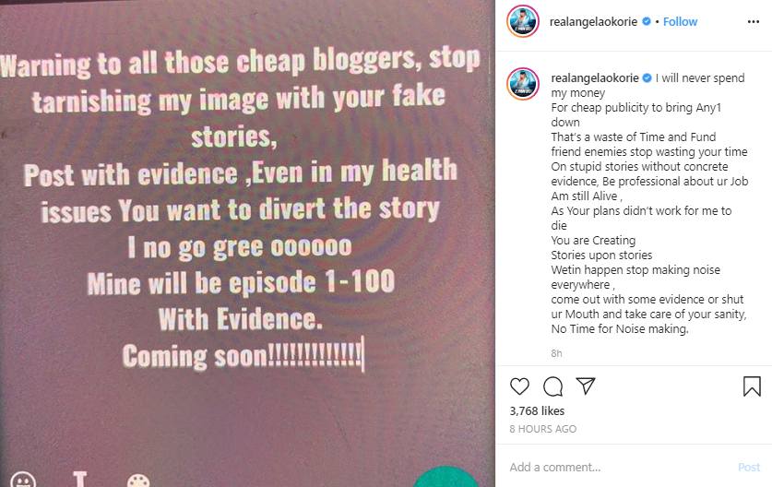The width and height of the screenshot is (772, 487).
Task: Open realangelaokorie profile from header username
Action: point(594,22)
